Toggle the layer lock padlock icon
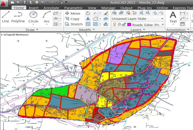Viewport: 193px width, 130px height. click(x=123, y=25)
